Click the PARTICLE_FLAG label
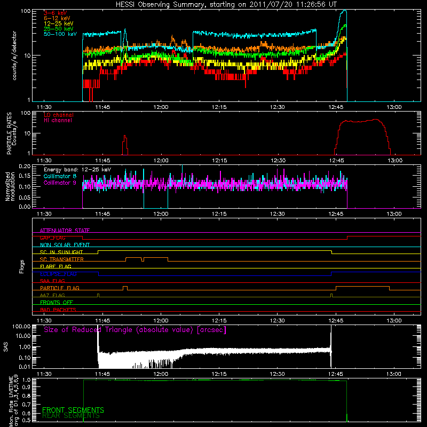Image resolution: width=427 pixels, height=427 pixels. 60,288
